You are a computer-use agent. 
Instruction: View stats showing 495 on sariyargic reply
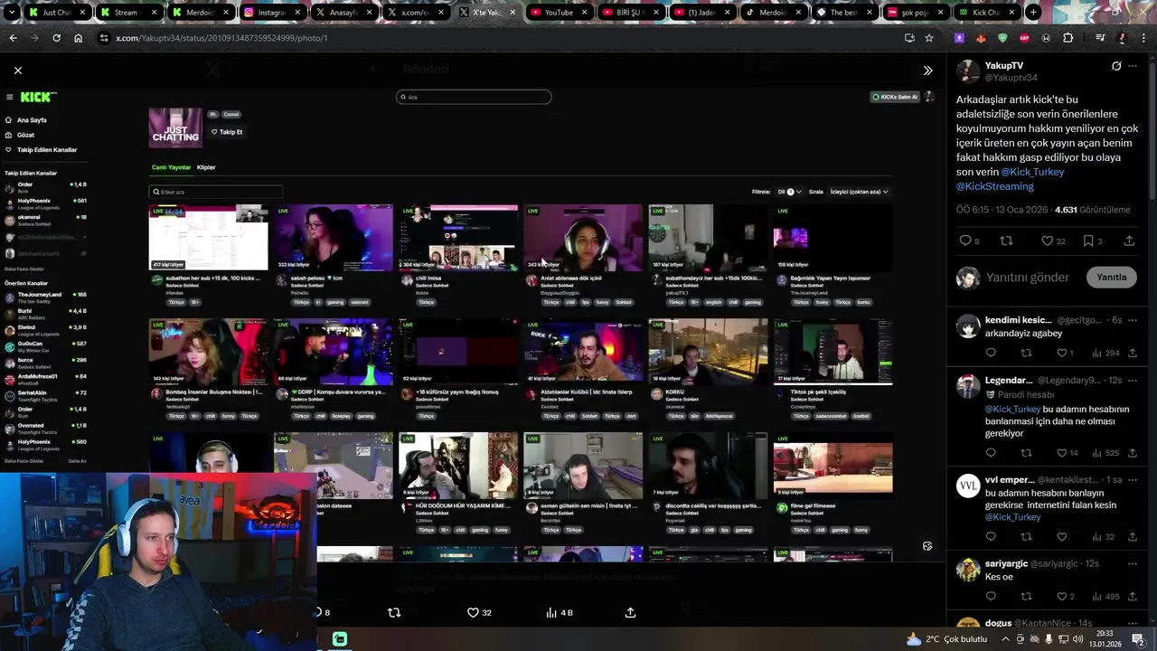point(1105,597)
